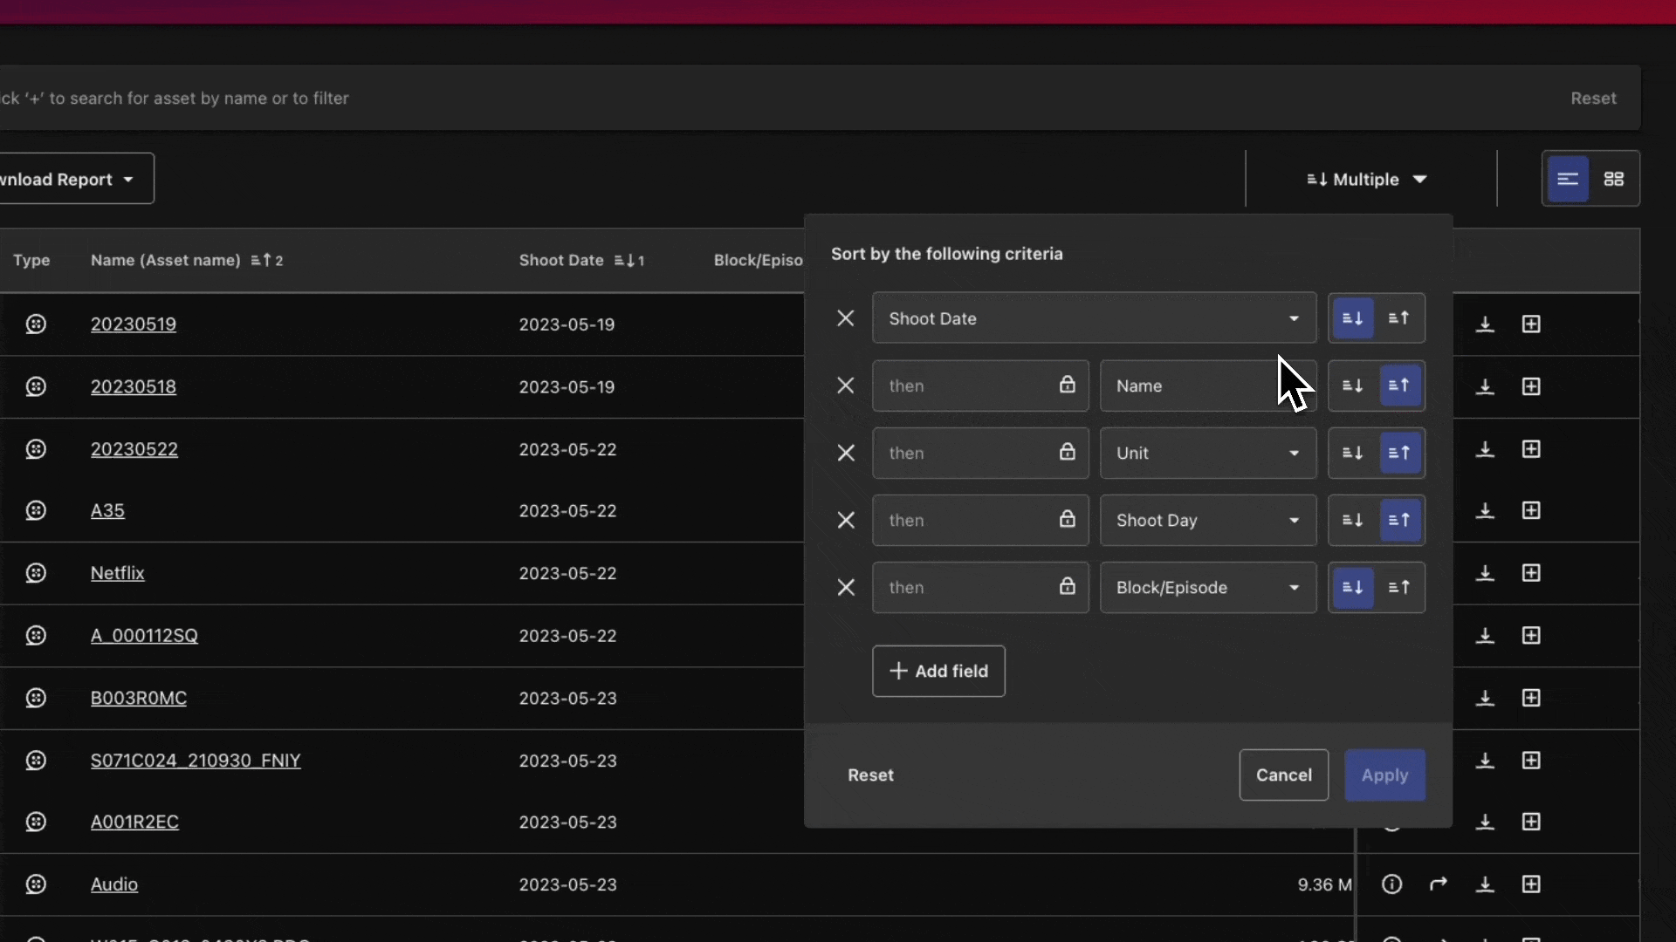1676x942 pixels.
Task: Set Name sort to ascending order
Action: click(1399, 386)
